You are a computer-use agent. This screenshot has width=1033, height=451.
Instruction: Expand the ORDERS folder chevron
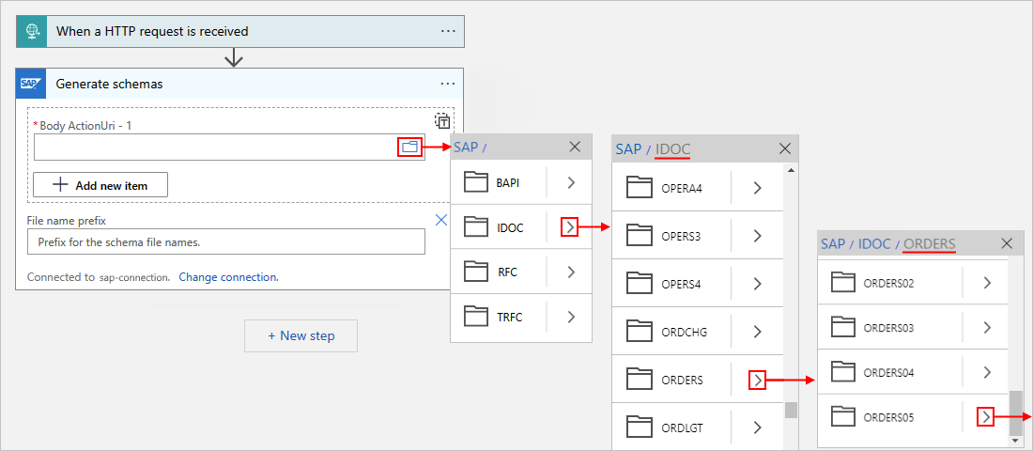tap(758, 381)
